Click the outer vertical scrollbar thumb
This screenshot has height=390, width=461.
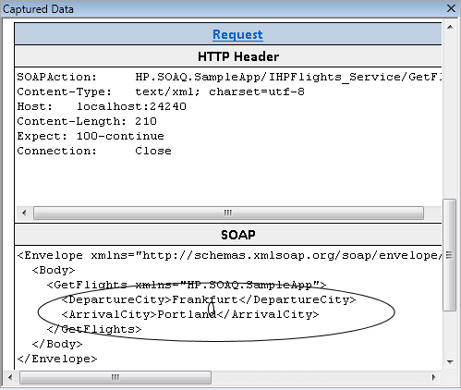[450, 255]
